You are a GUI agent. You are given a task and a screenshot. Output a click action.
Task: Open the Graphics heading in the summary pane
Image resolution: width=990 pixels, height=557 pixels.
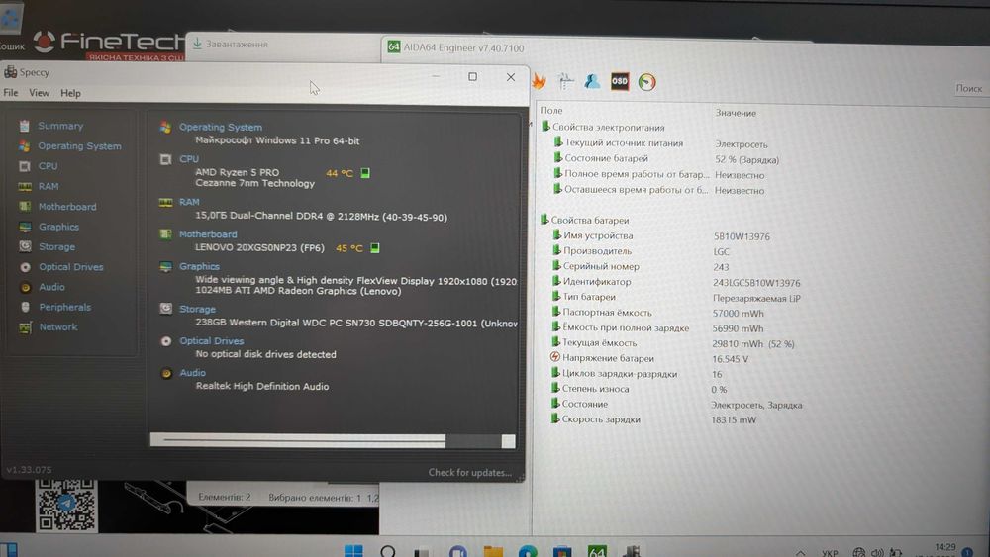[199, 266]
